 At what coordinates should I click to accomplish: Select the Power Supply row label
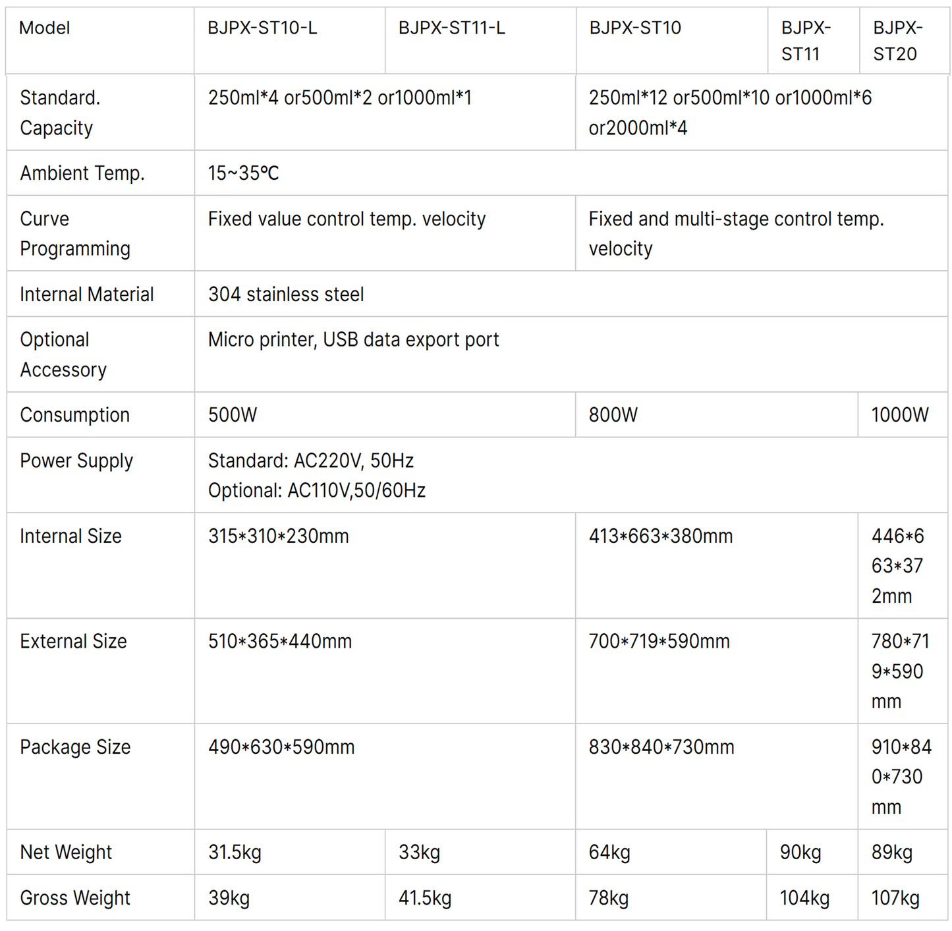click(x=76, y=461)
